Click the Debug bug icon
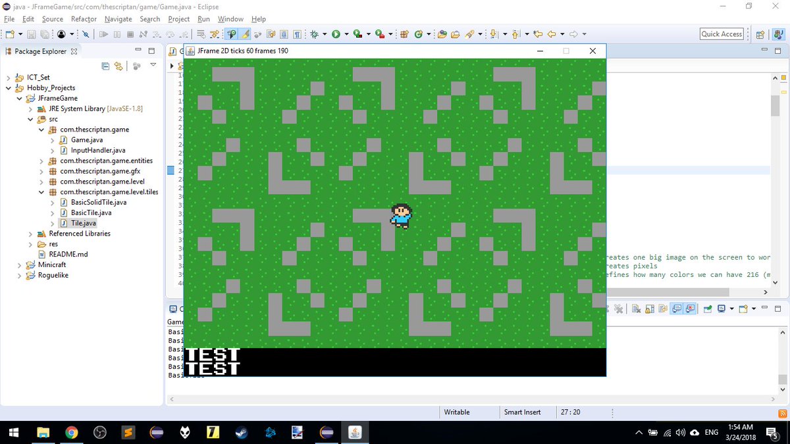The width and height of the screenshot is (790, 444). coord(315,34)
